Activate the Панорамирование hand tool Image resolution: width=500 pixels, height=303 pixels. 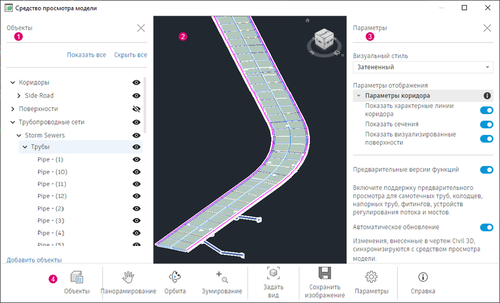coord(128,282)
